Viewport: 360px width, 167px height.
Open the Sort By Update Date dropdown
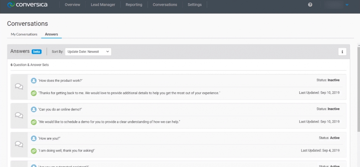[x=88, y=52]
